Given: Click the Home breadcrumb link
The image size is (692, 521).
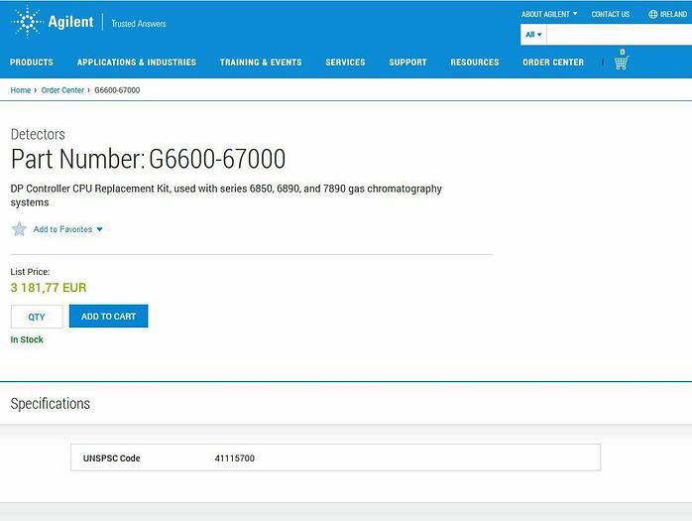Looking at the screenshot, I should [20, 90].
